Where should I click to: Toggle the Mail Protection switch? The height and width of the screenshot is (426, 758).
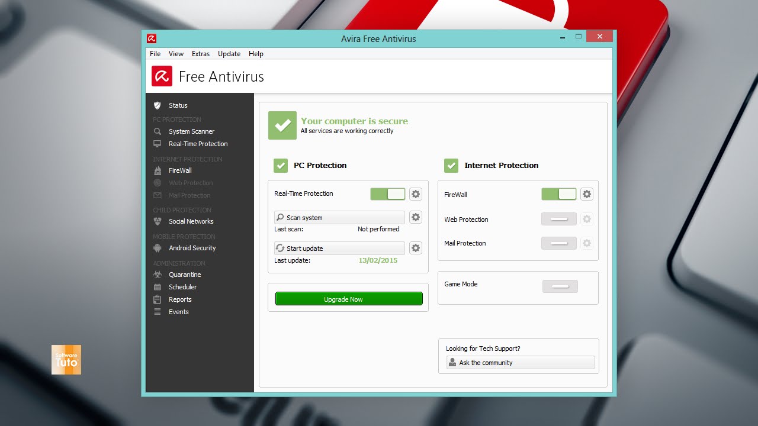(x=559, y=243)
